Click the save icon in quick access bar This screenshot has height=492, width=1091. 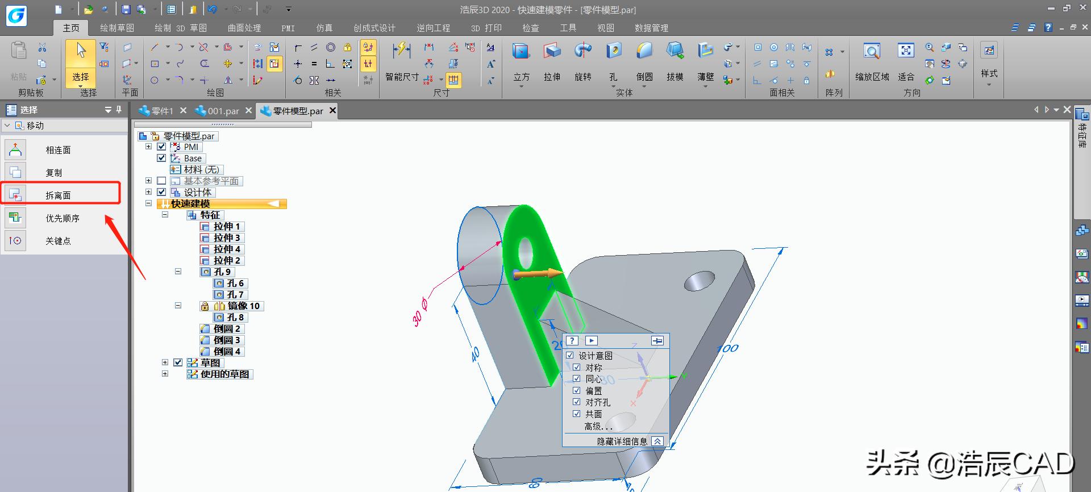126,10
